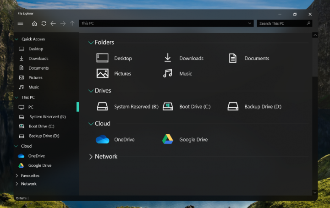330x208 pixels.
Task: Open Desktop folder icon in main pane
Action: (103, 58)
